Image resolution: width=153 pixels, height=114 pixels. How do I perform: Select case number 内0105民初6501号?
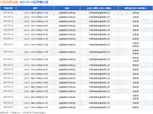40,39
